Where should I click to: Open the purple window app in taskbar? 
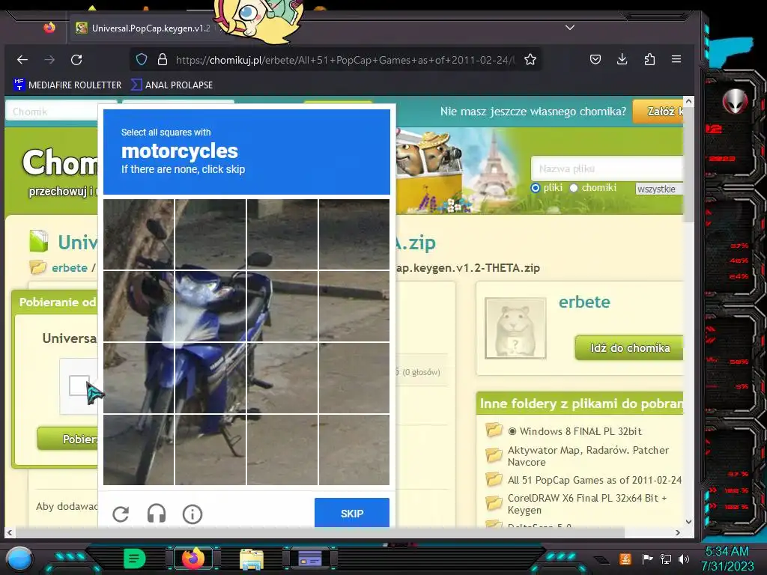pos(310,559)
